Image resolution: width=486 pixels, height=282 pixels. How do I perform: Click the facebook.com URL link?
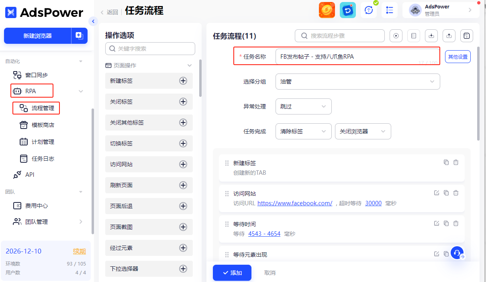[295, 203]
